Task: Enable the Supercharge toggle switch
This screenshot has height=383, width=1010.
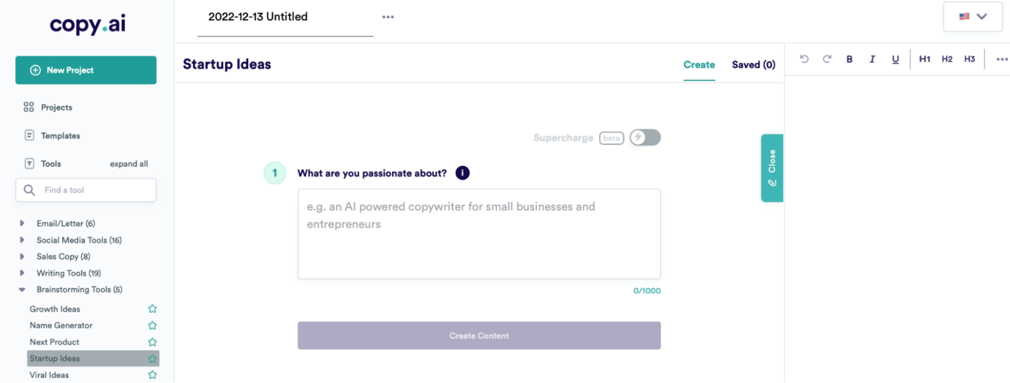Action: click(x=645, y=138)
